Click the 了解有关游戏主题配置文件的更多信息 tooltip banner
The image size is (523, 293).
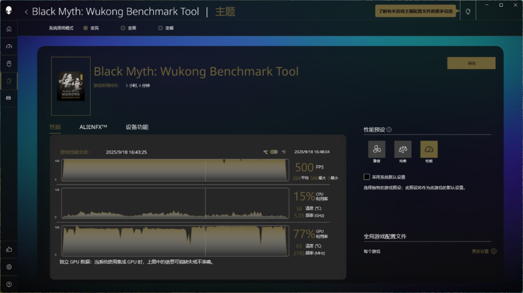coord(415,11)
